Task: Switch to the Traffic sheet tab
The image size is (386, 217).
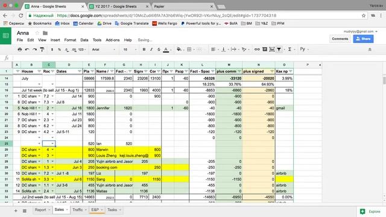Action: (80, 210)
